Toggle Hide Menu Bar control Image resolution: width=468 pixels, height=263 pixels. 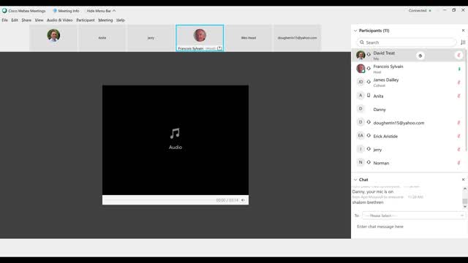pyautogui.click(x=101, y=11)
